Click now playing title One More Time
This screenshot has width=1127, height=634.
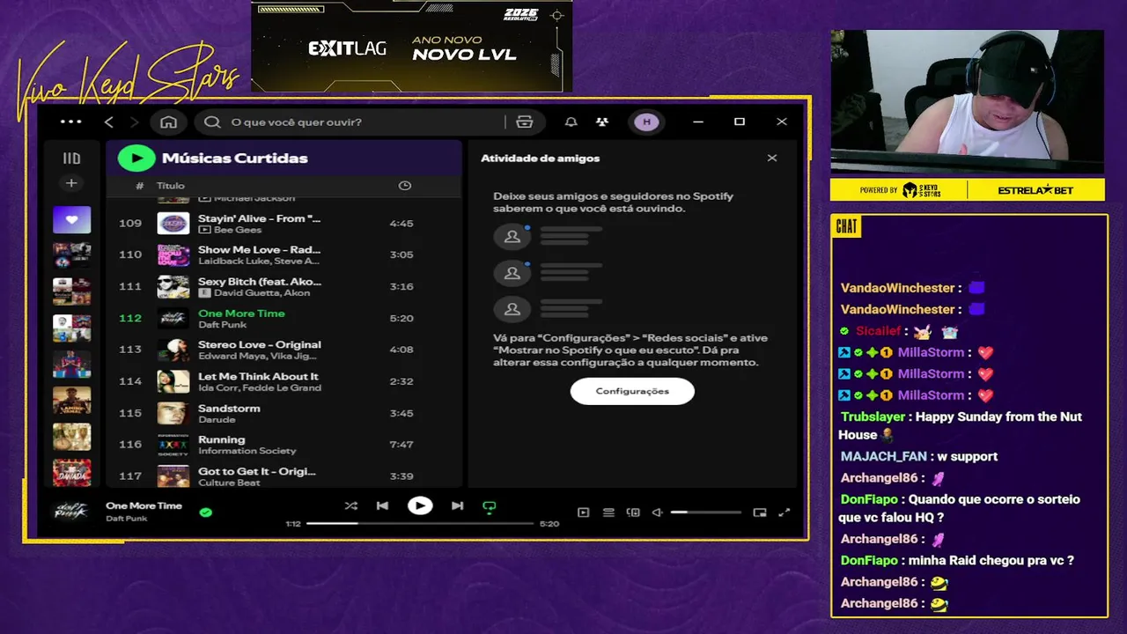click(144, 505)
